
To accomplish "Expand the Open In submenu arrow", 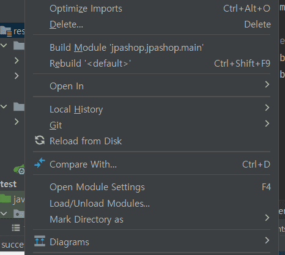I will click(x=267, y=84).
